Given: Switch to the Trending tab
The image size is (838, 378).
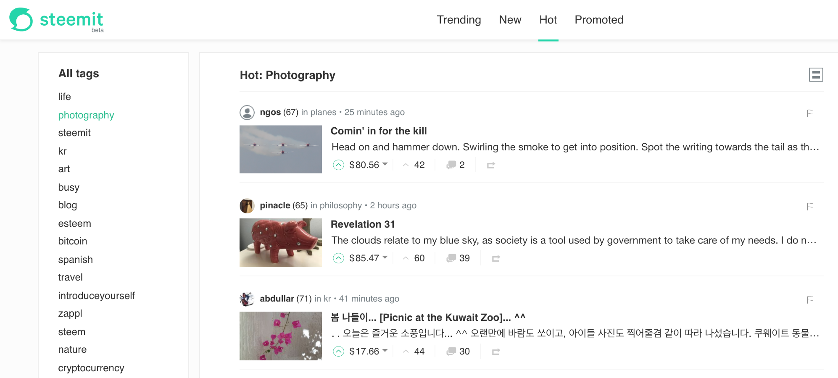Looking at the screenshot, I should 459,20.
